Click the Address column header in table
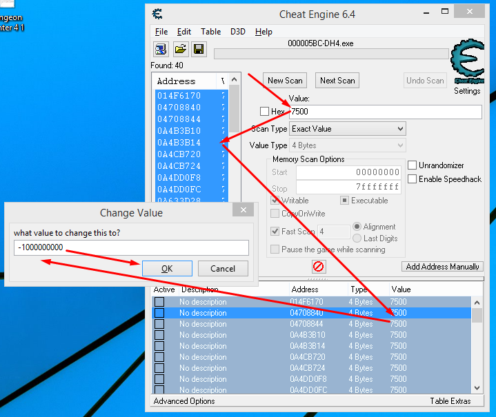This screenshot has height=417, width=496. 318,289
